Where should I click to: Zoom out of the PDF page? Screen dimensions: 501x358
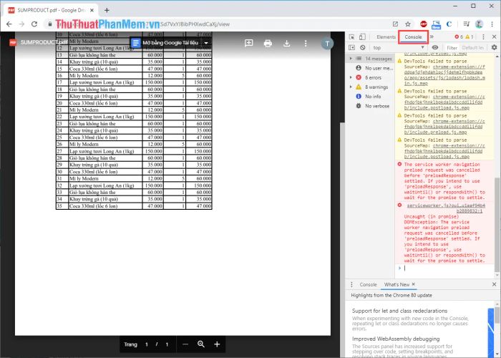(x=185, y=344)
